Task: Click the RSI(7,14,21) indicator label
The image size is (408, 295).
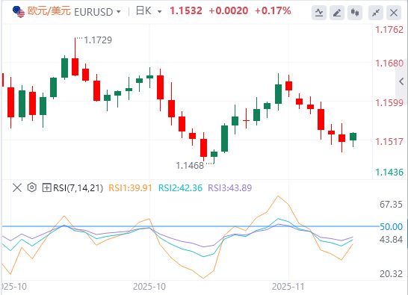Action: click(x=78, y=187)
